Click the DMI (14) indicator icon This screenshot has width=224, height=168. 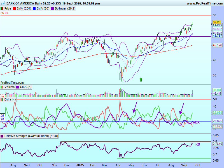pyautogui.click(x=2, y=100)
